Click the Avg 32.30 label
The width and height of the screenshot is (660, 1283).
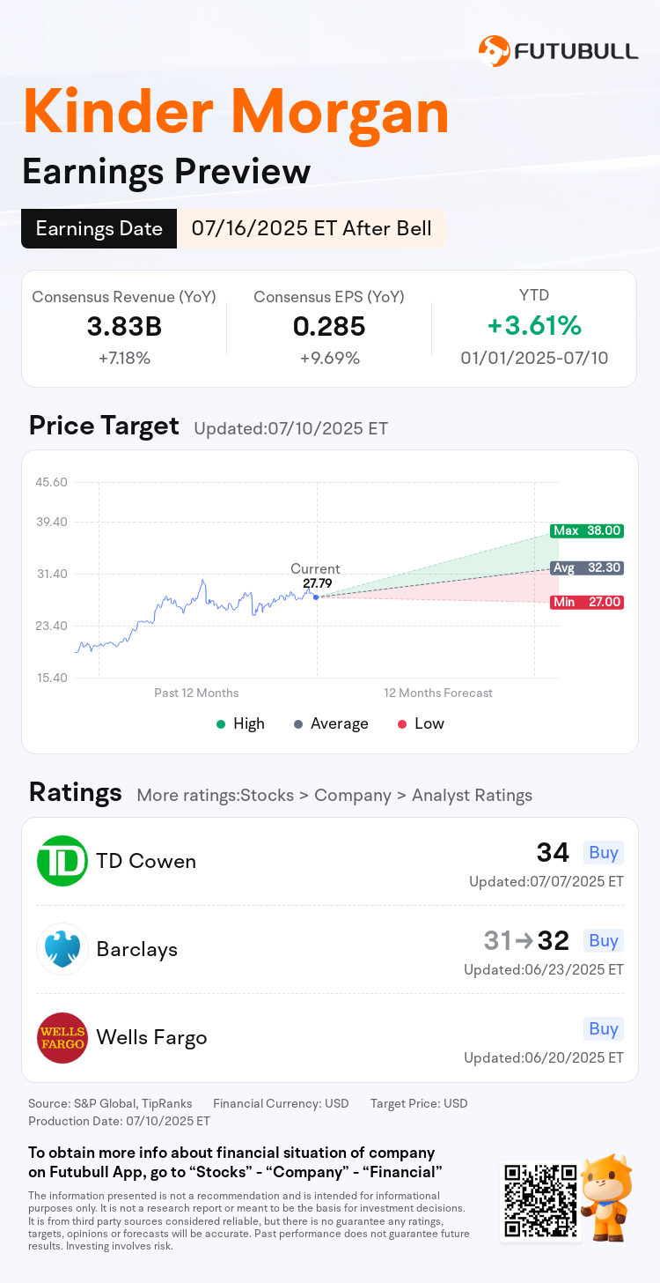pyautogui.click(x=587, y=567)
